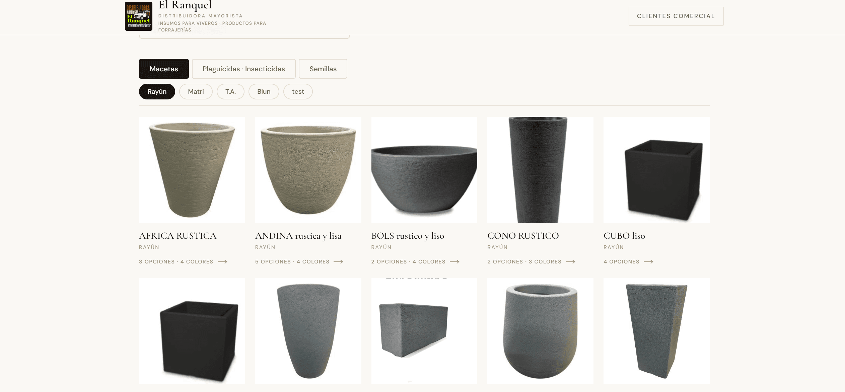Open the Semillas category tab
Screen dimensions: 845x392
[323, 69]
